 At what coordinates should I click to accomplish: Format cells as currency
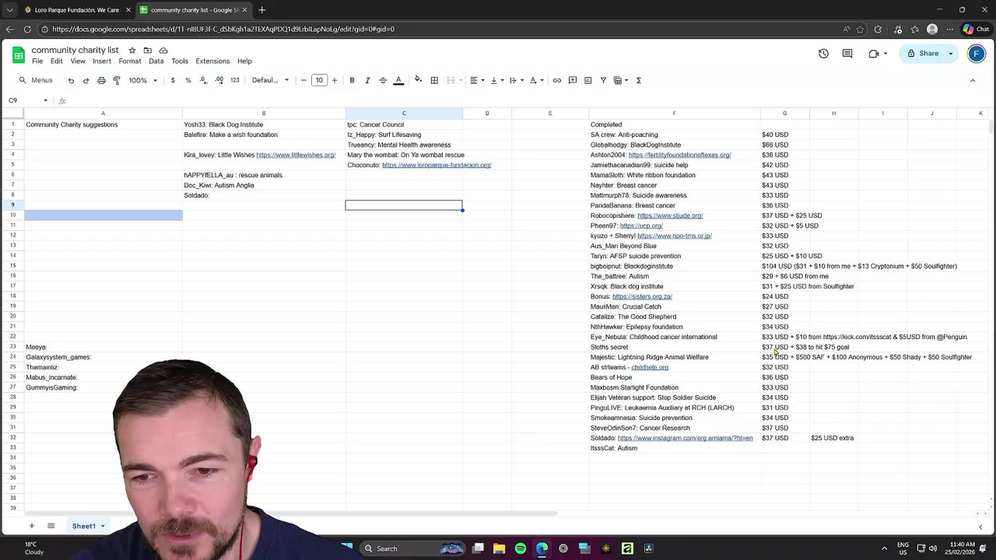[x=173, y=80]
